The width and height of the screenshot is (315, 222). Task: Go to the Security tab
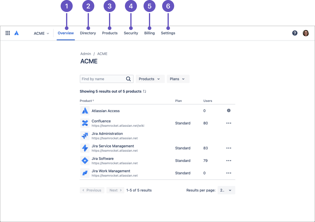click(131, 33)
